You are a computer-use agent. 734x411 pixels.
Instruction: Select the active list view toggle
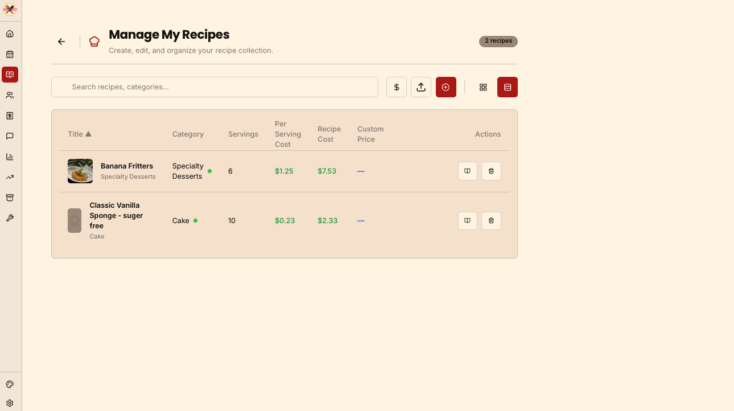pyautogui.click(x=507, y=87)
